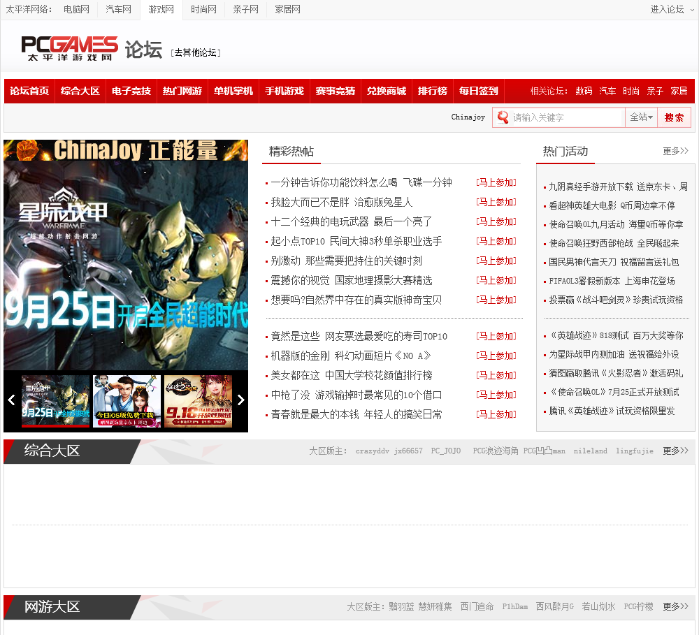Open related forum 数码

point(584,91)
